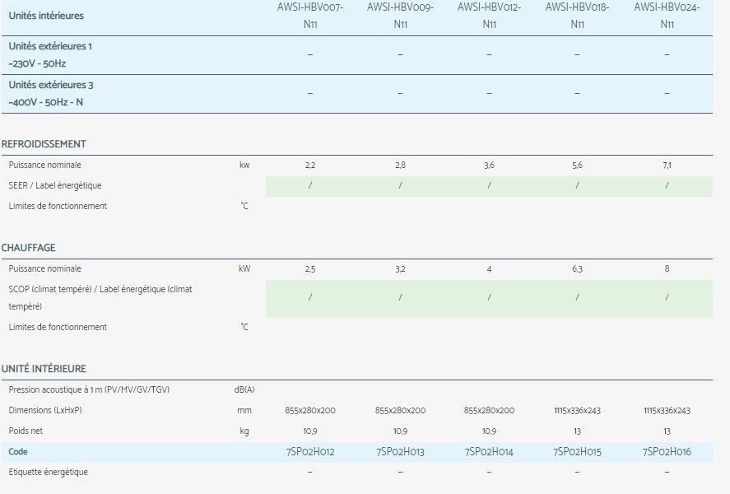Click product code 7SP02H012
This screenshot has height=494, width=730.
(x=309, y=452)
